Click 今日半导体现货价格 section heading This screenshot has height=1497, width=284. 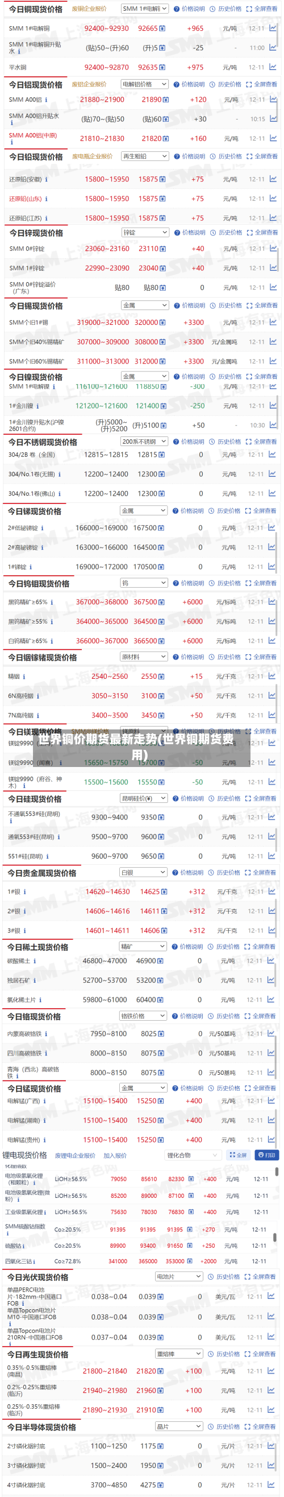41,1427
